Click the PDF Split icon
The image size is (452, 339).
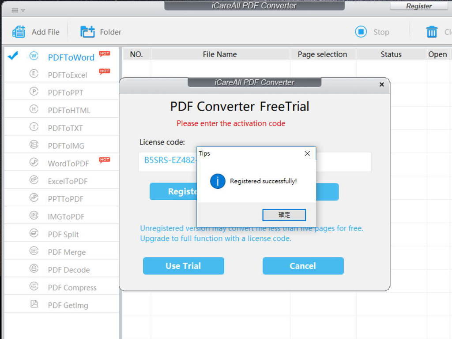point(34,233)
